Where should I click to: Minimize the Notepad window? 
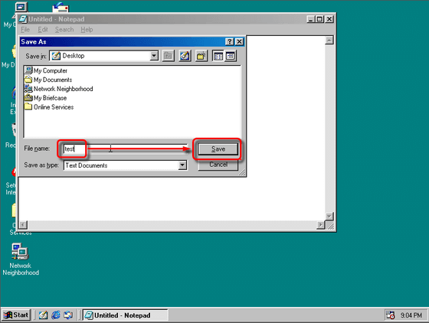pyautogui.click(x=310, y=19)
